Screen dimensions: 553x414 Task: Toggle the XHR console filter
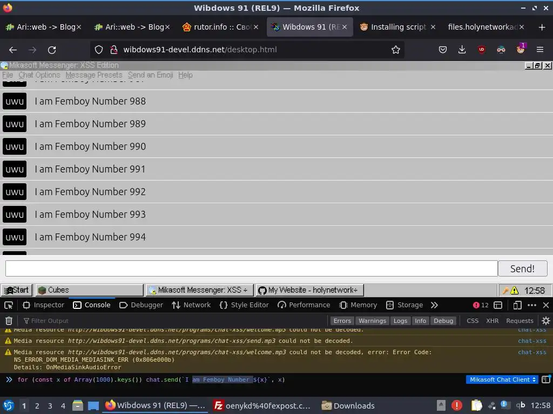[x=493, y=321]
